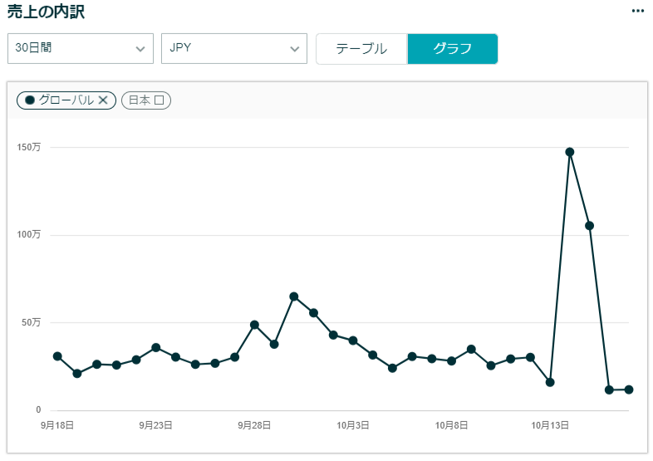
Task: Select the data point just above 100万
Action: click(x=589, y=225)
